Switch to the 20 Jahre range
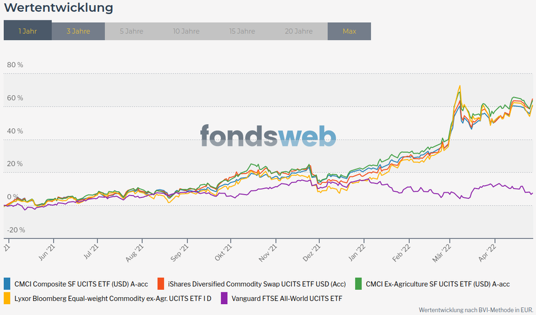This screenshot has height=315, width=536. pyautogui.click(x=299, y=31)
